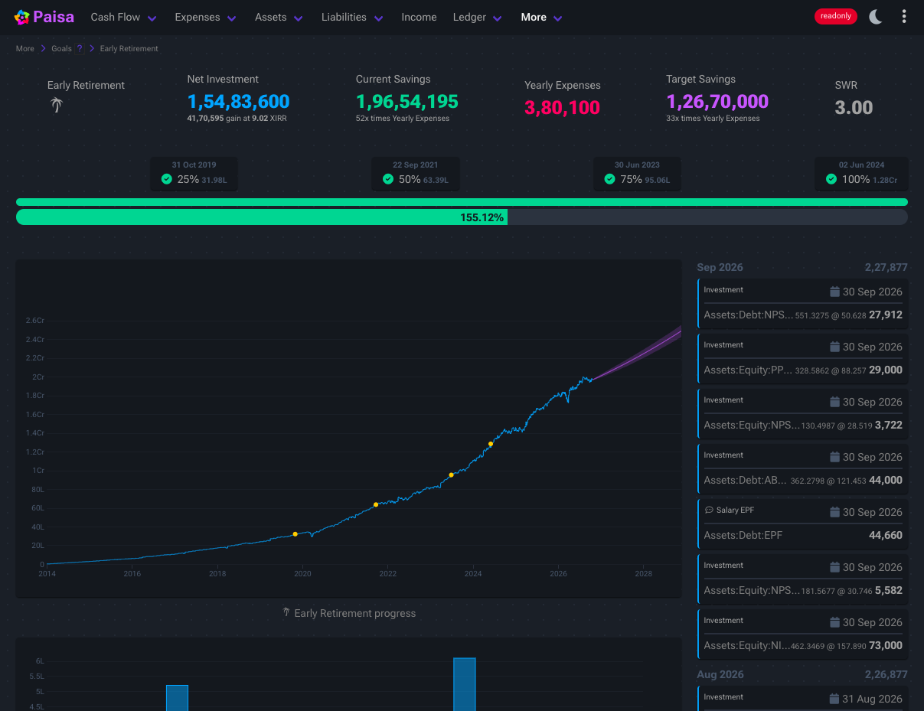Click the green check icon at 50% milestone
The width and height of the screenshot is (924, 711).
click(x=388, y=179)
